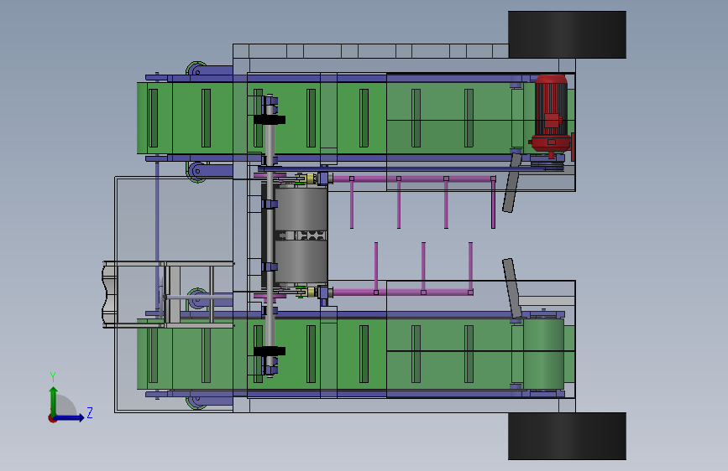728x471 pixels.
Task: Click the blue Z axis arrow
Action: [70, 417]
